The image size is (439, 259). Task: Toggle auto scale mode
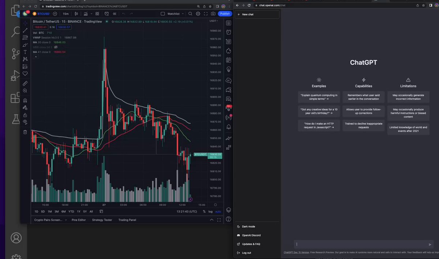pos(218,212)
